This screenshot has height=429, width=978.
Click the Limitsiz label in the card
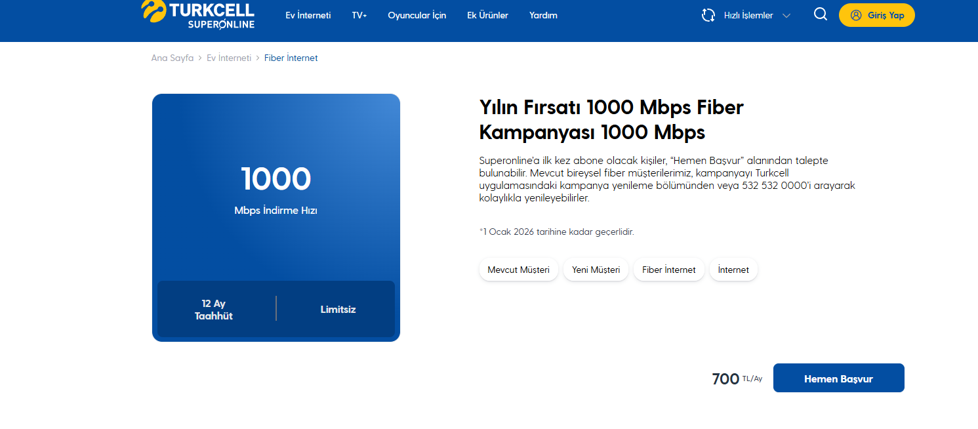coord(338,309)
